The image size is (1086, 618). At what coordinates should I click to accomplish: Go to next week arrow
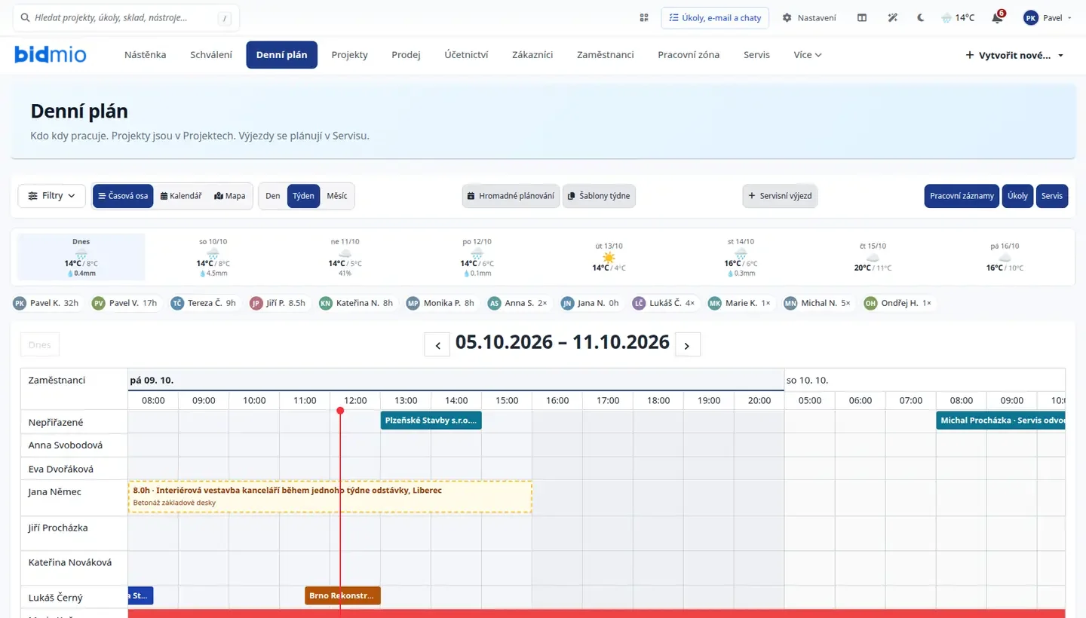click(687, 344)
